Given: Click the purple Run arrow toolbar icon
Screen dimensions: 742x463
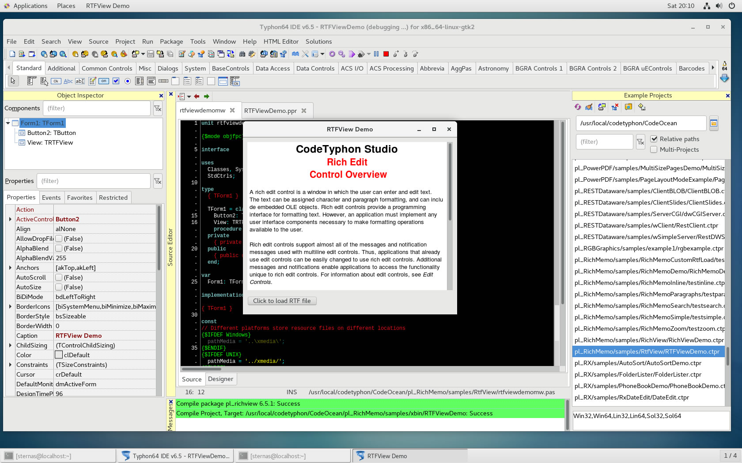Looking at the screenshot, I should coord(352,54).
